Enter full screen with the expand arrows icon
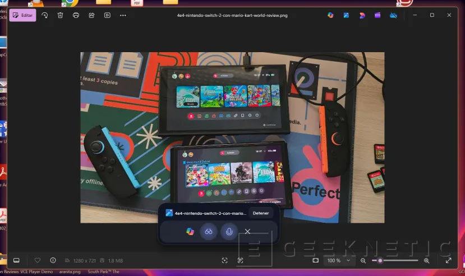The image size is (465, 276). (448, 260)
